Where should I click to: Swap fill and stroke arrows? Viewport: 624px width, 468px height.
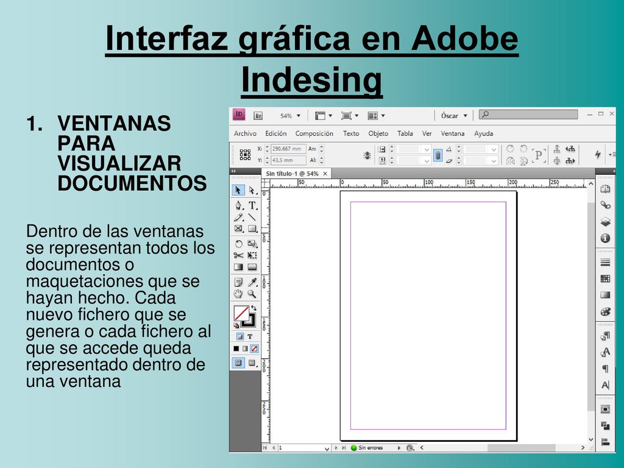point(254,308)
